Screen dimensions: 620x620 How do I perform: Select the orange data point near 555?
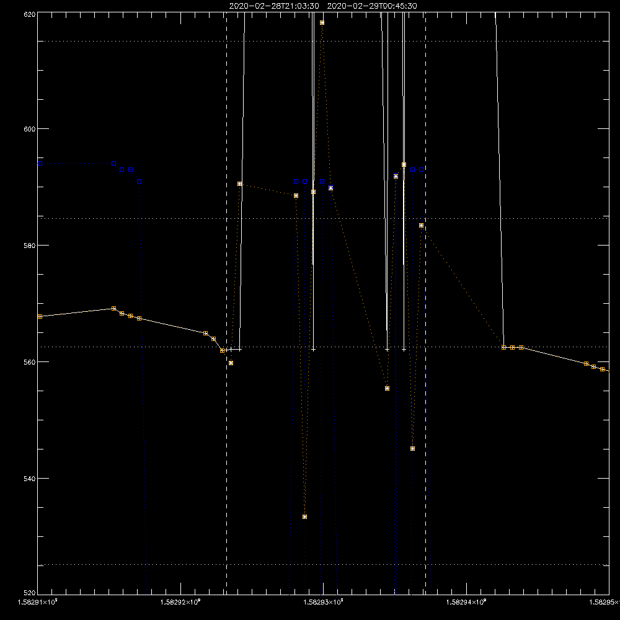387,388
